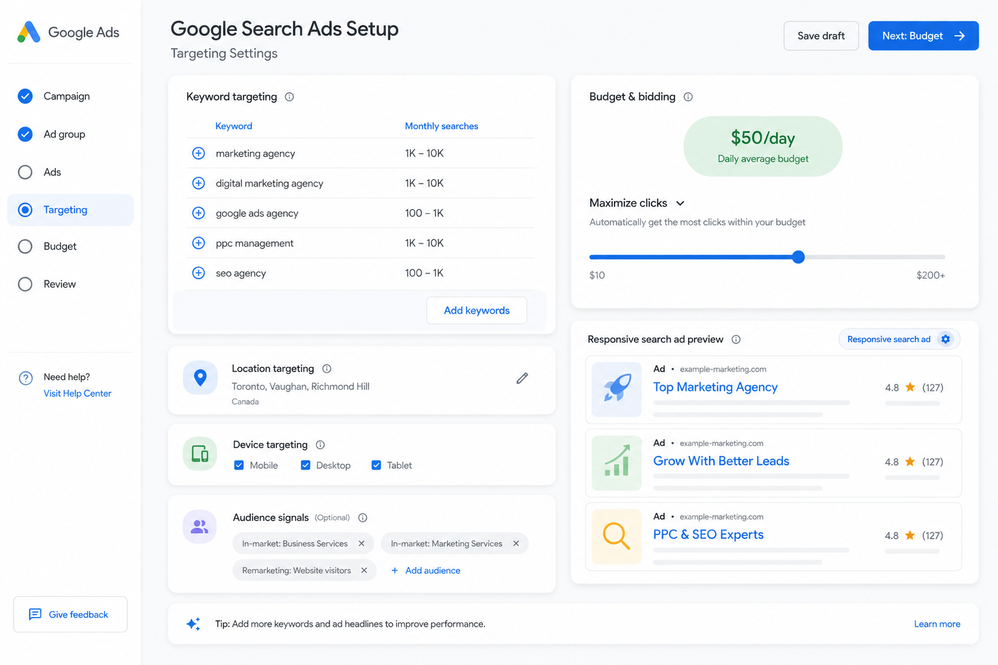Click the Give feedback button
998x665 pixels.
coord(70,614)
